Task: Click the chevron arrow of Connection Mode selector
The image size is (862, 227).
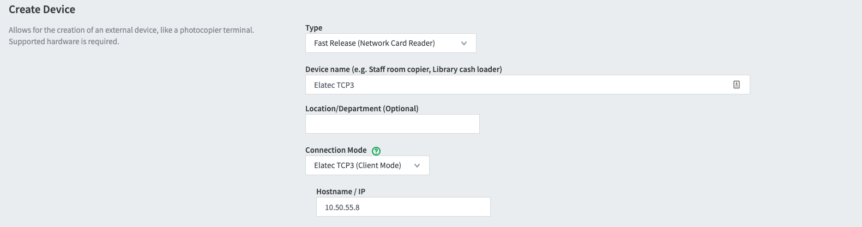Action: tap(417, 165)
